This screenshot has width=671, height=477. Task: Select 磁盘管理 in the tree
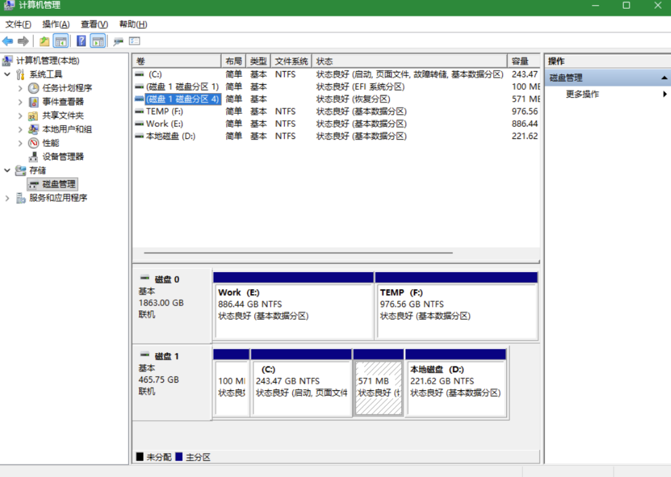[52, 184]
